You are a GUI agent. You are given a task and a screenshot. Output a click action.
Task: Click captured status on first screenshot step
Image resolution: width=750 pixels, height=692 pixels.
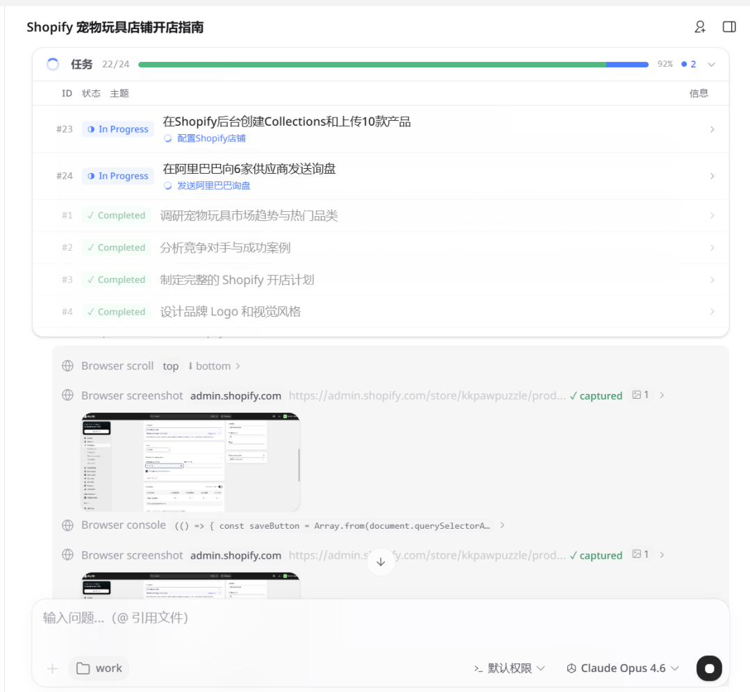click(596, 396)
